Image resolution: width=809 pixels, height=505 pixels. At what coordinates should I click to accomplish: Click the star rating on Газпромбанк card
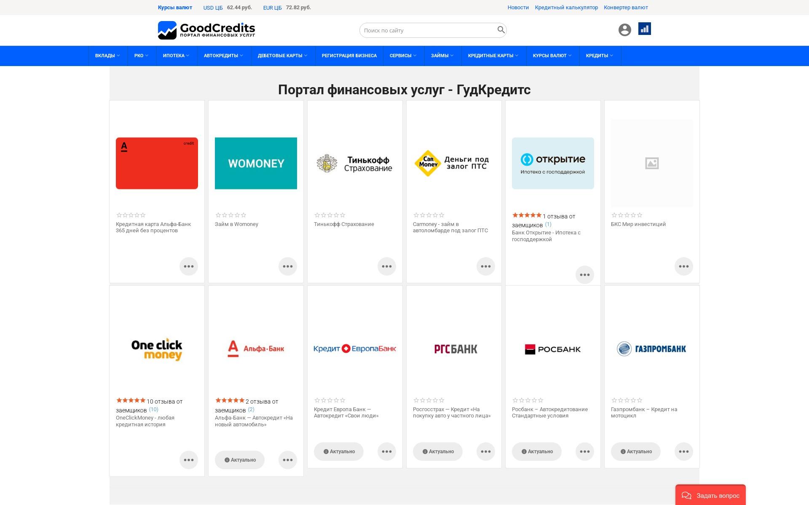pyautogui.click(x=627, y=400)
